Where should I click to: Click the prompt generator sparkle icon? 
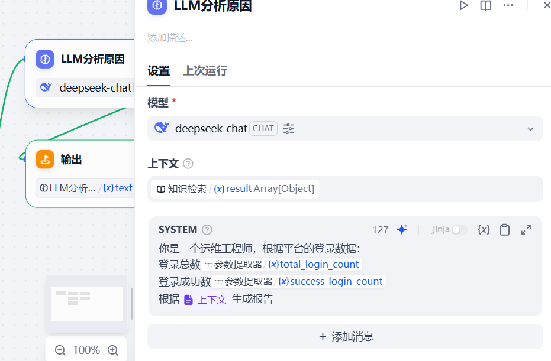(x=402, y=230)
